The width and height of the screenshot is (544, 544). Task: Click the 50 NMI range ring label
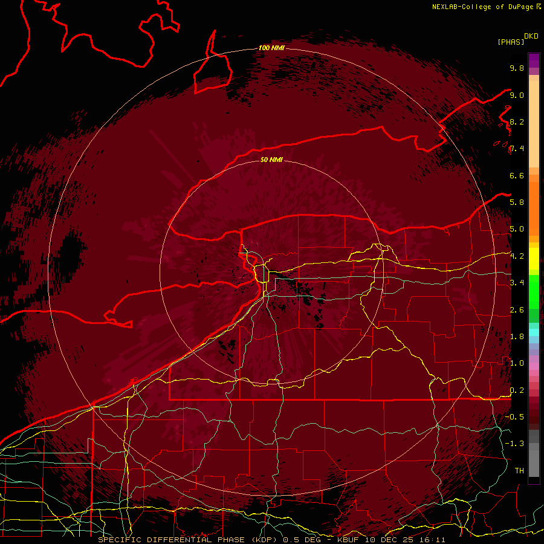point(271,160)
